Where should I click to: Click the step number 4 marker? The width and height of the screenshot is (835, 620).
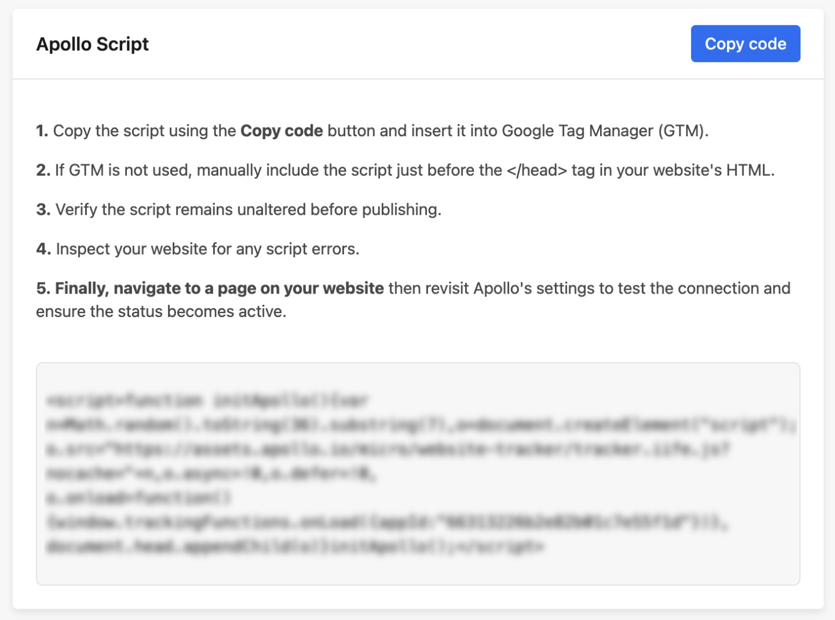(43, 249)
